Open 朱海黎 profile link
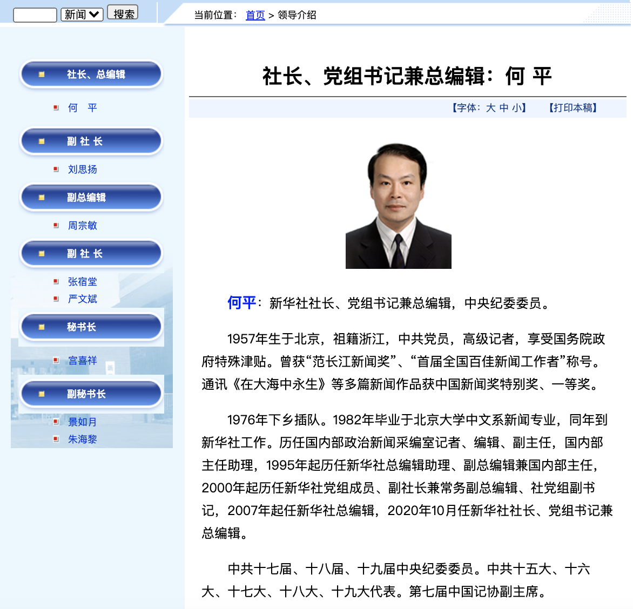 [x=82, y=439]
